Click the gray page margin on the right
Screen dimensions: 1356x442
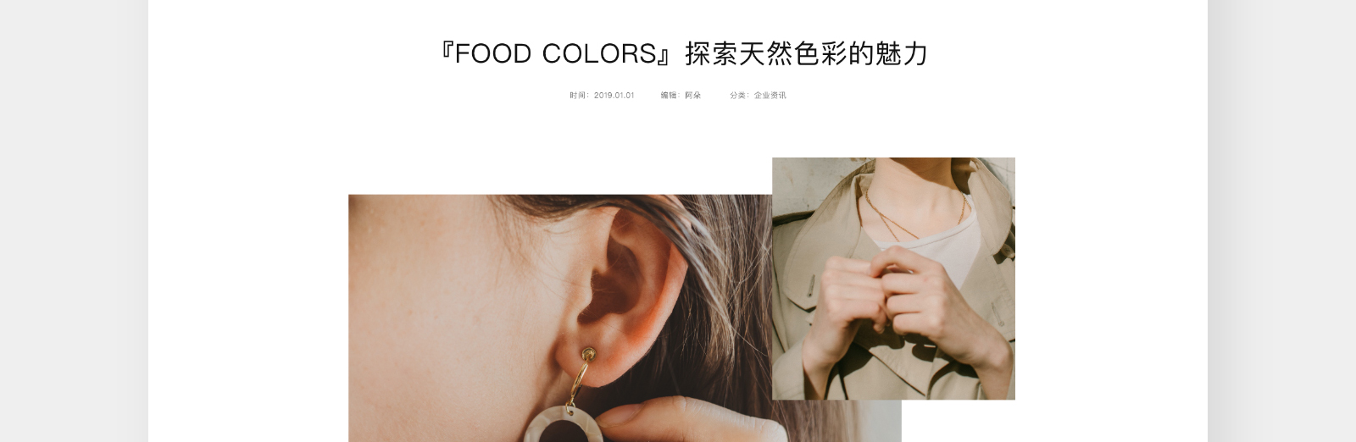click(1281, 221)
